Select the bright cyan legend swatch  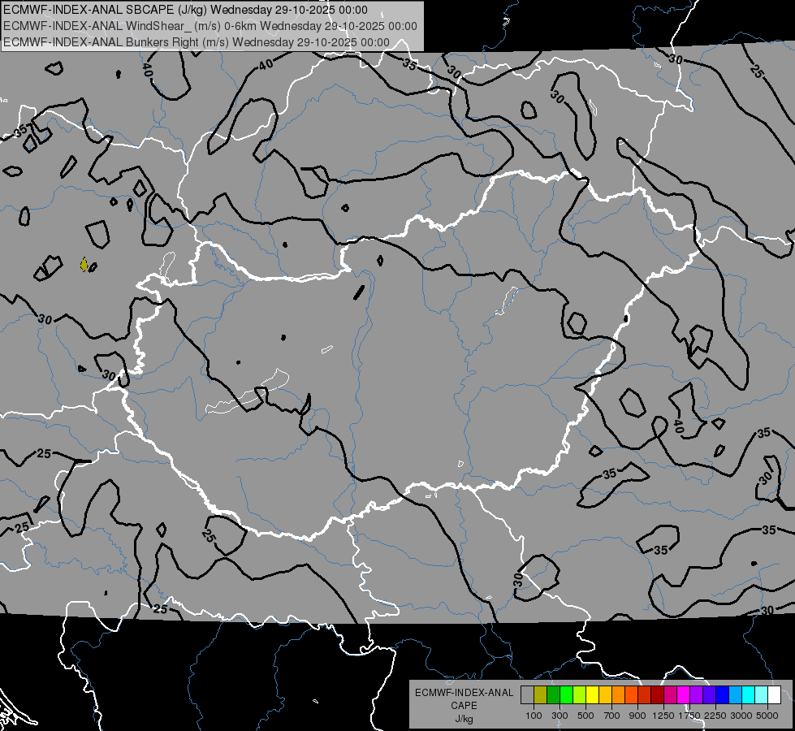[749, 695]
